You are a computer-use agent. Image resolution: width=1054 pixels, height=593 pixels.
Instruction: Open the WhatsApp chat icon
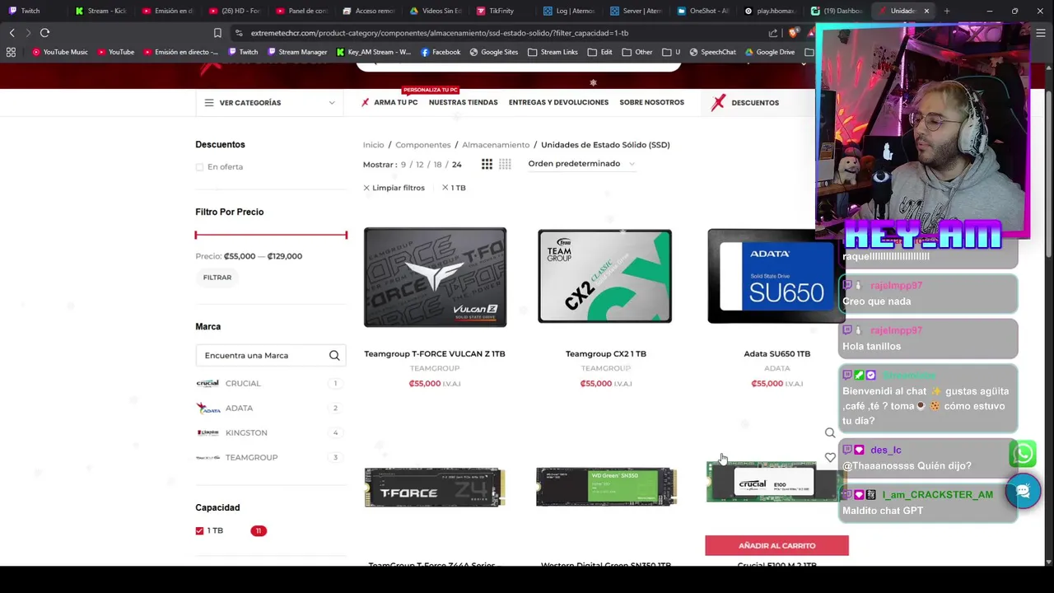point(1023,454)
